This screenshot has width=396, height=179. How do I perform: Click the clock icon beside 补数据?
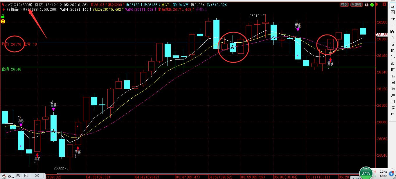click(x=366, y=5)
